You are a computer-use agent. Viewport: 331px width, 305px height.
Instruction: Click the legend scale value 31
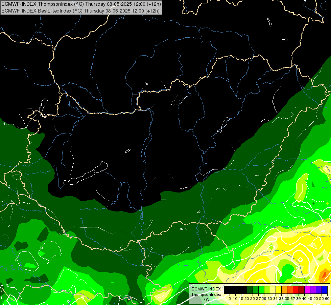tap(276, 299)
